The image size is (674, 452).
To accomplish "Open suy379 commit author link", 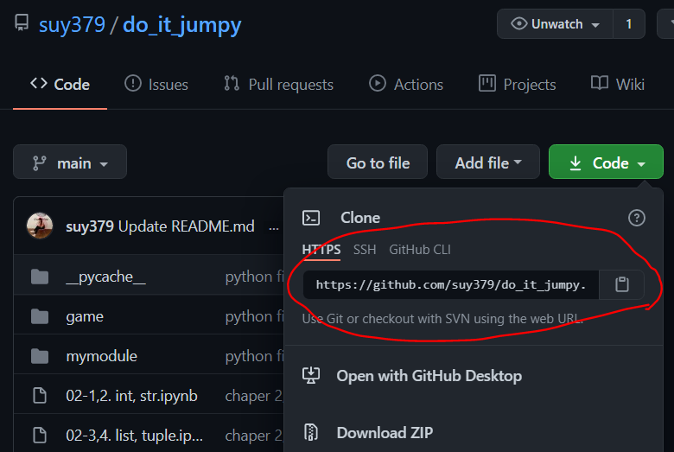I will click(89, 226).
